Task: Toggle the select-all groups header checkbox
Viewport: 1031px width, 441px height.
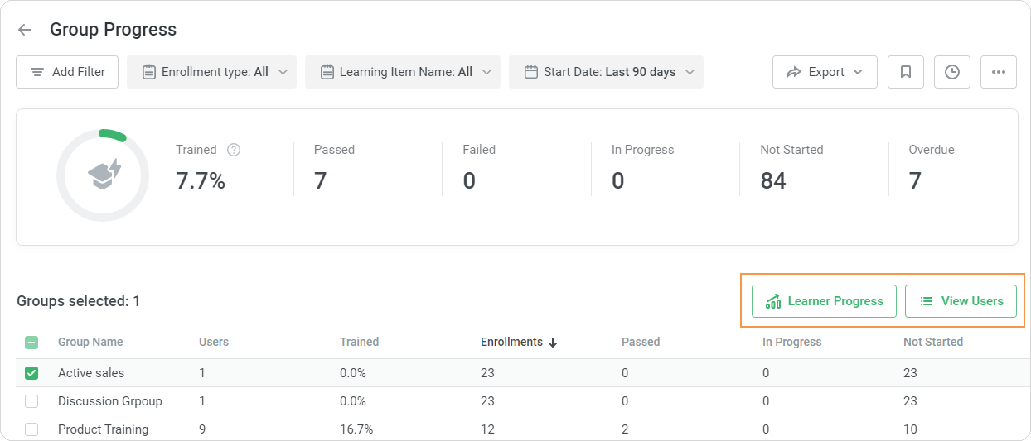Action: (x=31, y=343)
